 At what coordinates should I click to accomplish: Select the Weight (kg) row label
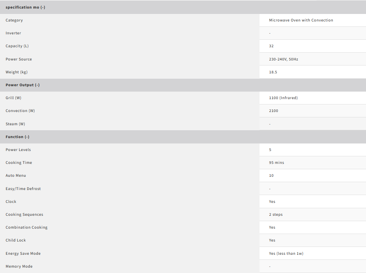tap(16, 72)
